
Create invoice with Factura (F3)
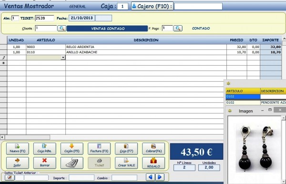[99, 148]
